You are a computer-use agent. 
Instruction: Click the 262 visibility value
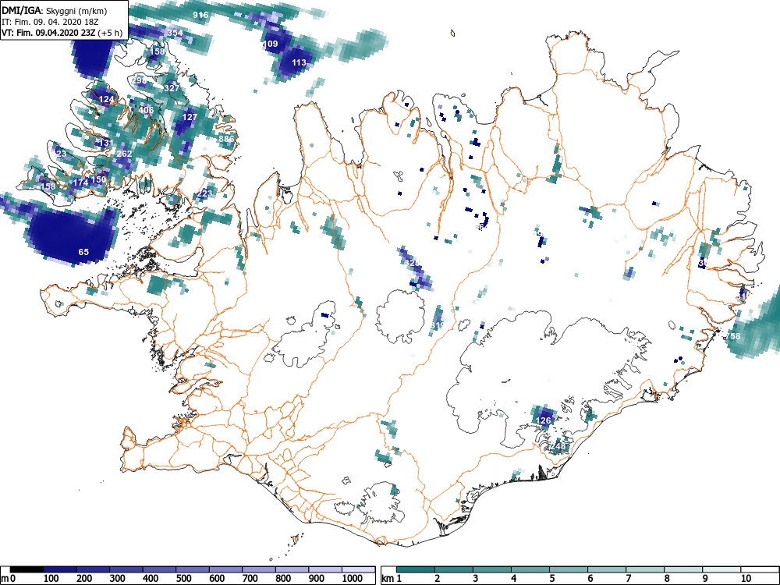coord(124,154)
